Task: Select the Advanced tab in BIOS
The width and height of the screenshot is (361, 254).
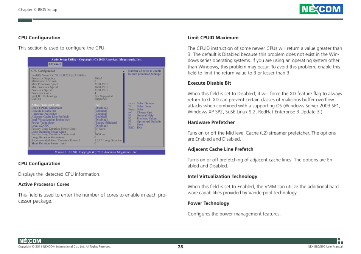Action: [55, 64]
